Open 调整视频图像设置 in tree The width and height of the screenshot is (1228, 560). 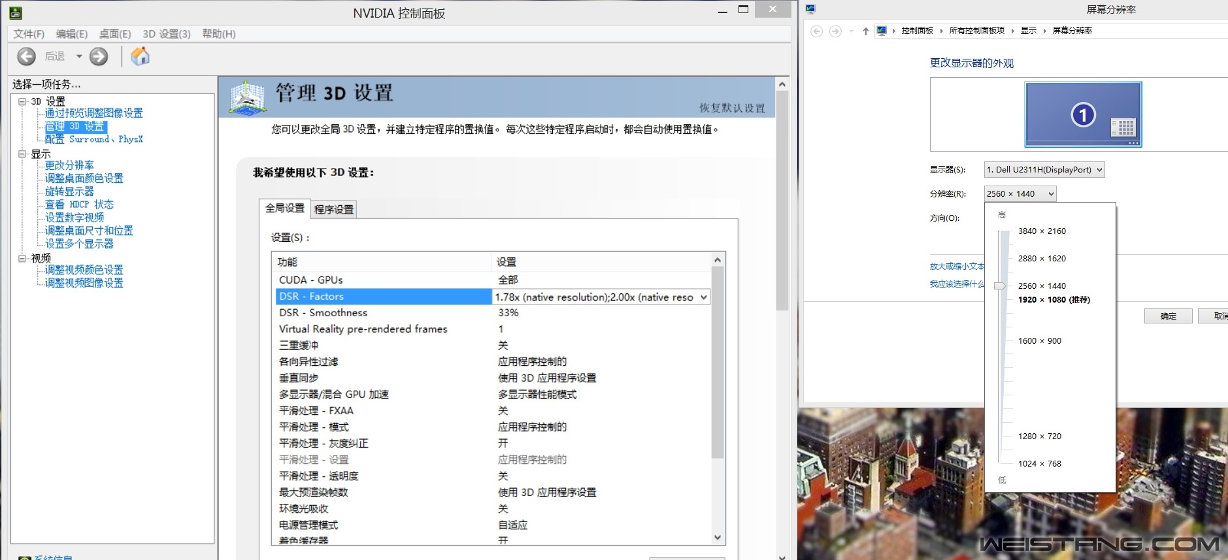click(84, 283)
